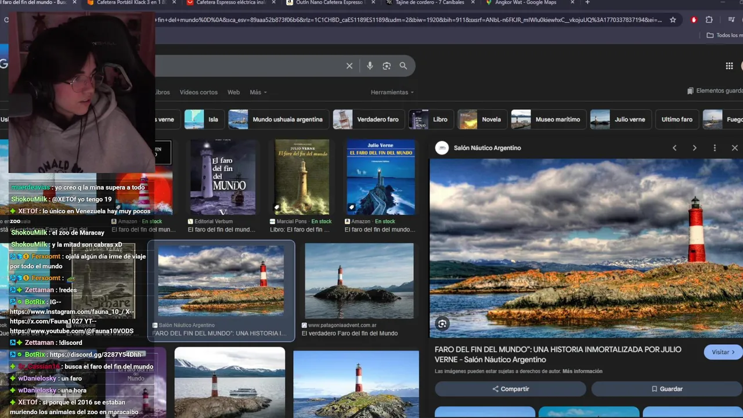Filter images by Isla chip

[x=203, y=120]
